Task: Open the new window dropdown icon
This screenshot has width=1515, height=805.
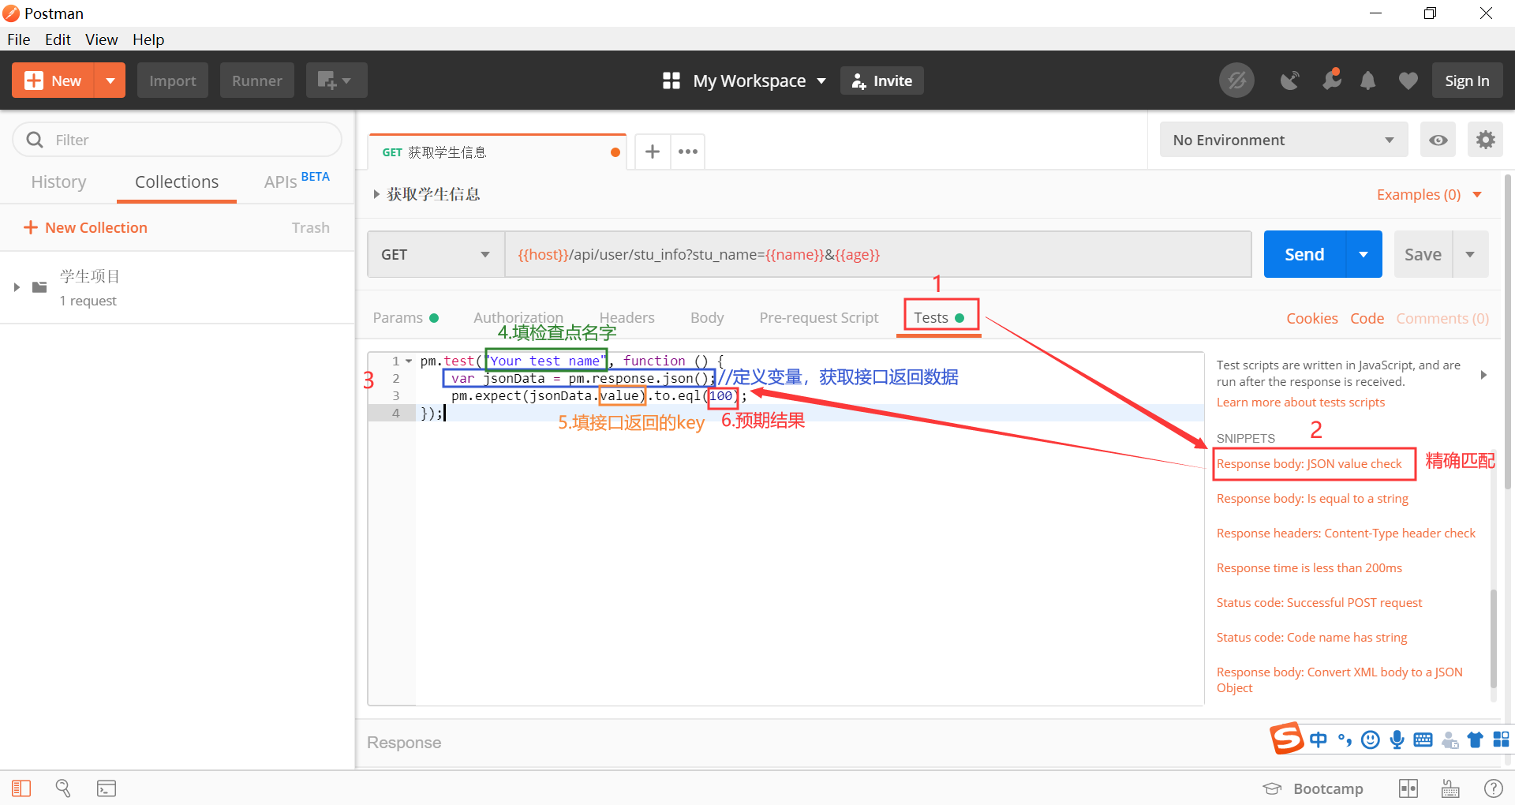Action: pos(336,80)
